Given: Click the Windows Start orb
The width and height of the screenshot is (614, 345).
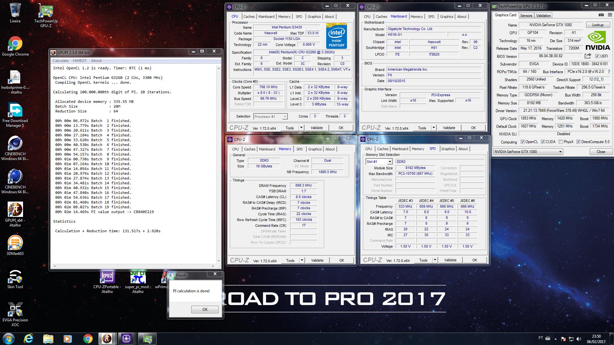Looking at the screenshot, I should coord(9,339).
